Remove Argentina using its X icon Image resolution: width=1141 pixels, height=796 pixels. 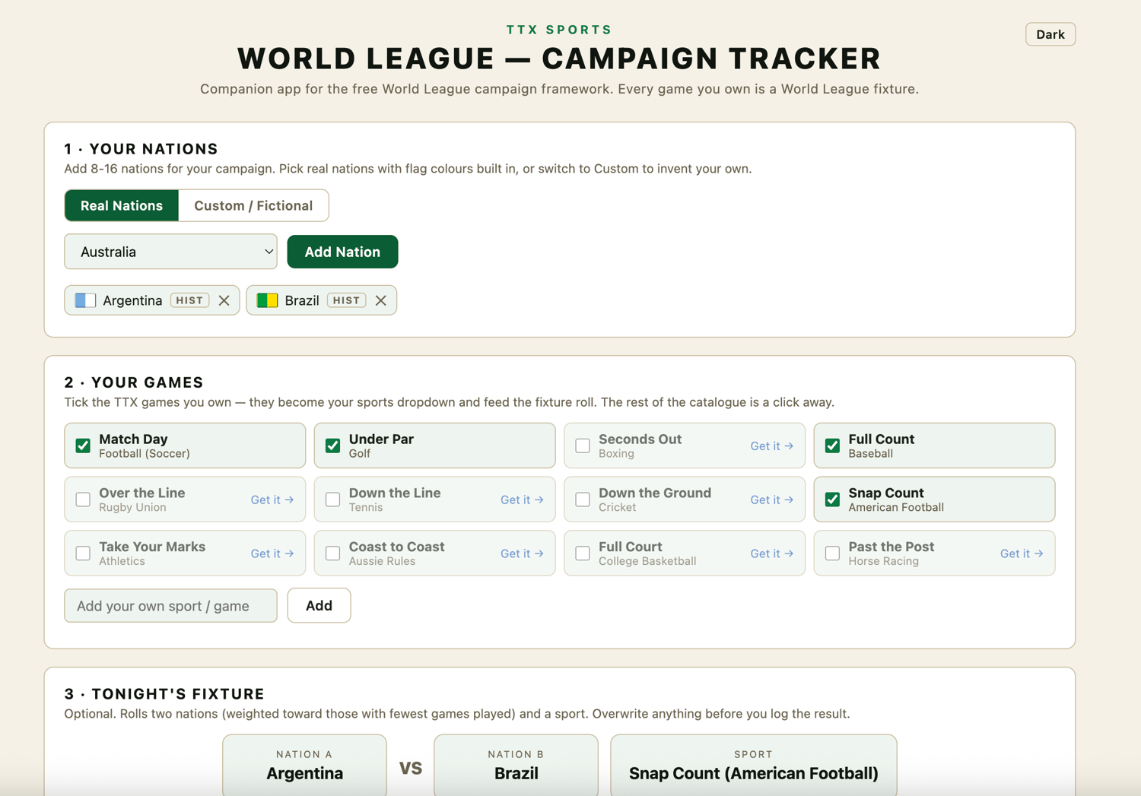(x=224, y=300)
